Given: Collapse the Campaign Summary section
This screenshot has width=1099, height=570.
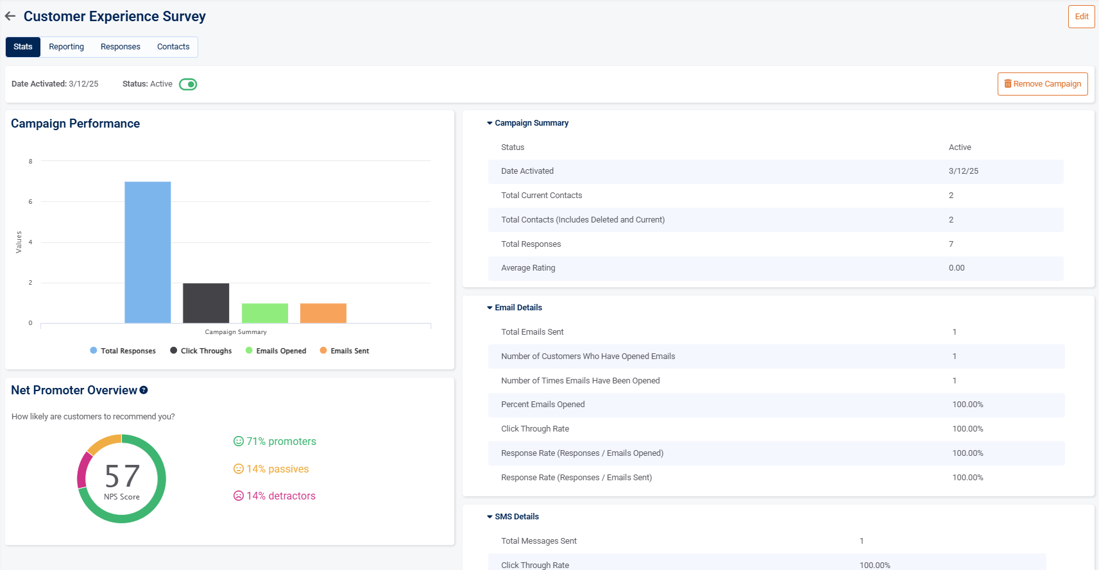Looking at the screenshot, I should [490, 123].
